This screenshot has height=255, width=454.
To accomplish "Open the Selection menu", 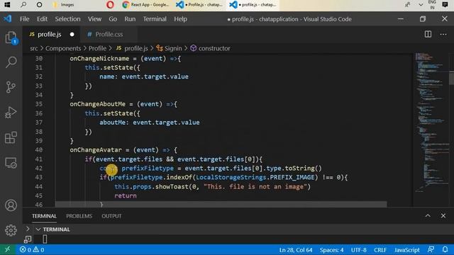I will click(x=68, y=19).
